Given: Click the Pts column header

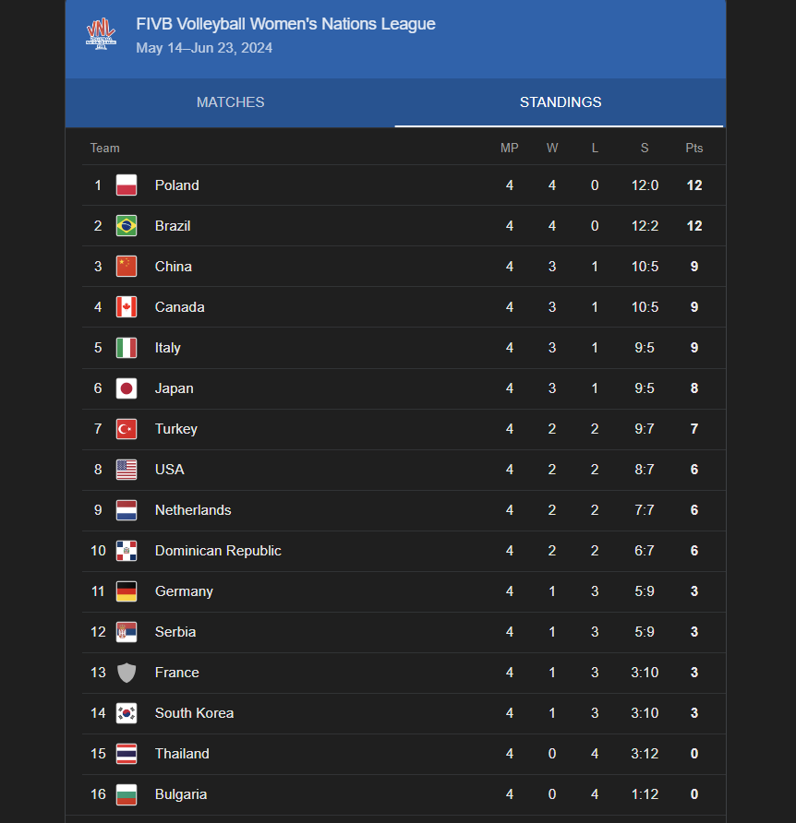Looking at the screenshot, I should (x=693, y=148).
